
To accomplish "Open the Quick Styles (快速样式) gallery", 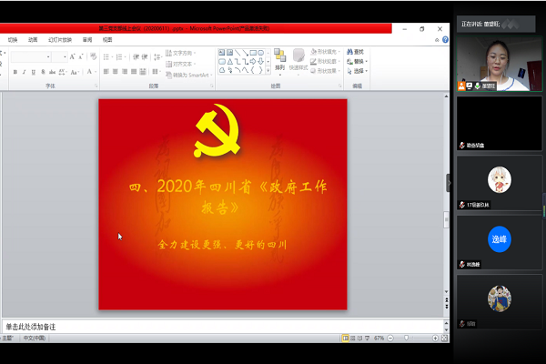I will coord(298,60).
